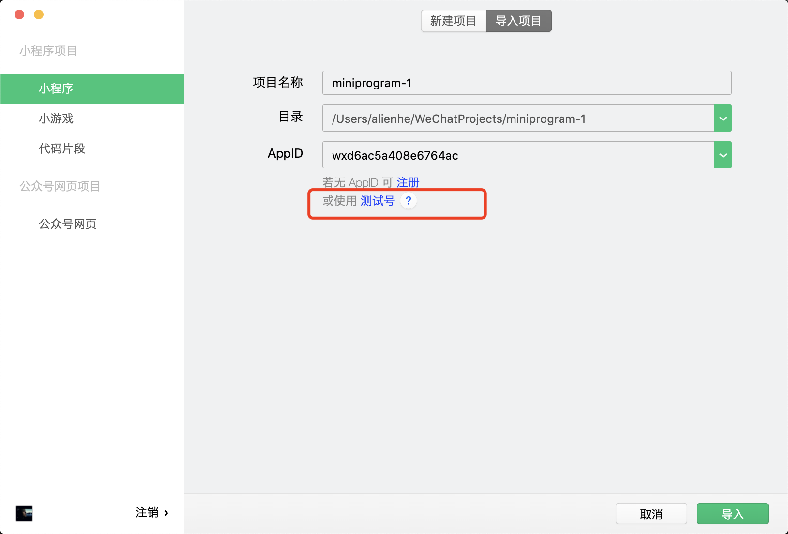The width and height of the screenshot is (788, 534).
Task: Switch to the 新建项目 tab
Action: 454,21
